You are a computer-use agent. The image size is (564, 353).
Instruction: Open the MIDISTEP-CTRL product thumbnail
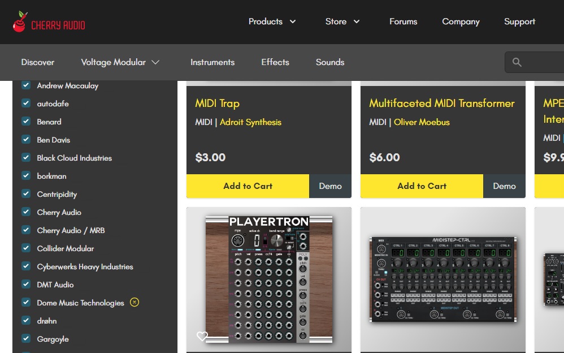(443, 279)
